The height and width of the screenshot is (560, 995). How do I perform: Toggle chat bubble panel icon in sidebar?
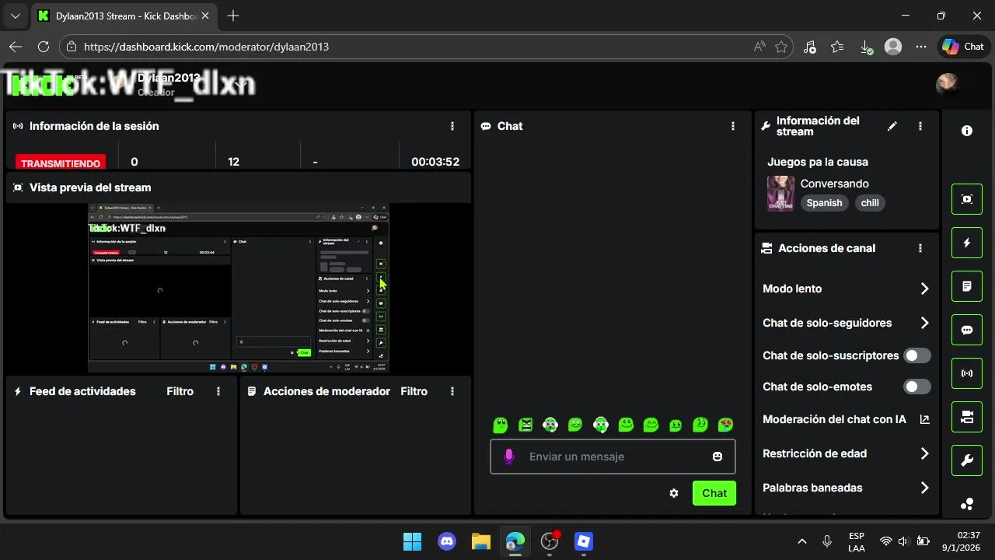[x=967, y=330]
